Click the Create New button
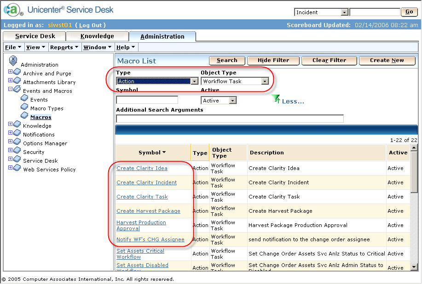The height and width of the screenshot is (284, 422). [387, 60]
